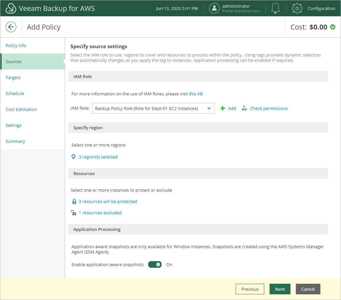Open the Settings step
This screenshot has height=300, width=341.
pyautogui.click(x=14, y=126)
